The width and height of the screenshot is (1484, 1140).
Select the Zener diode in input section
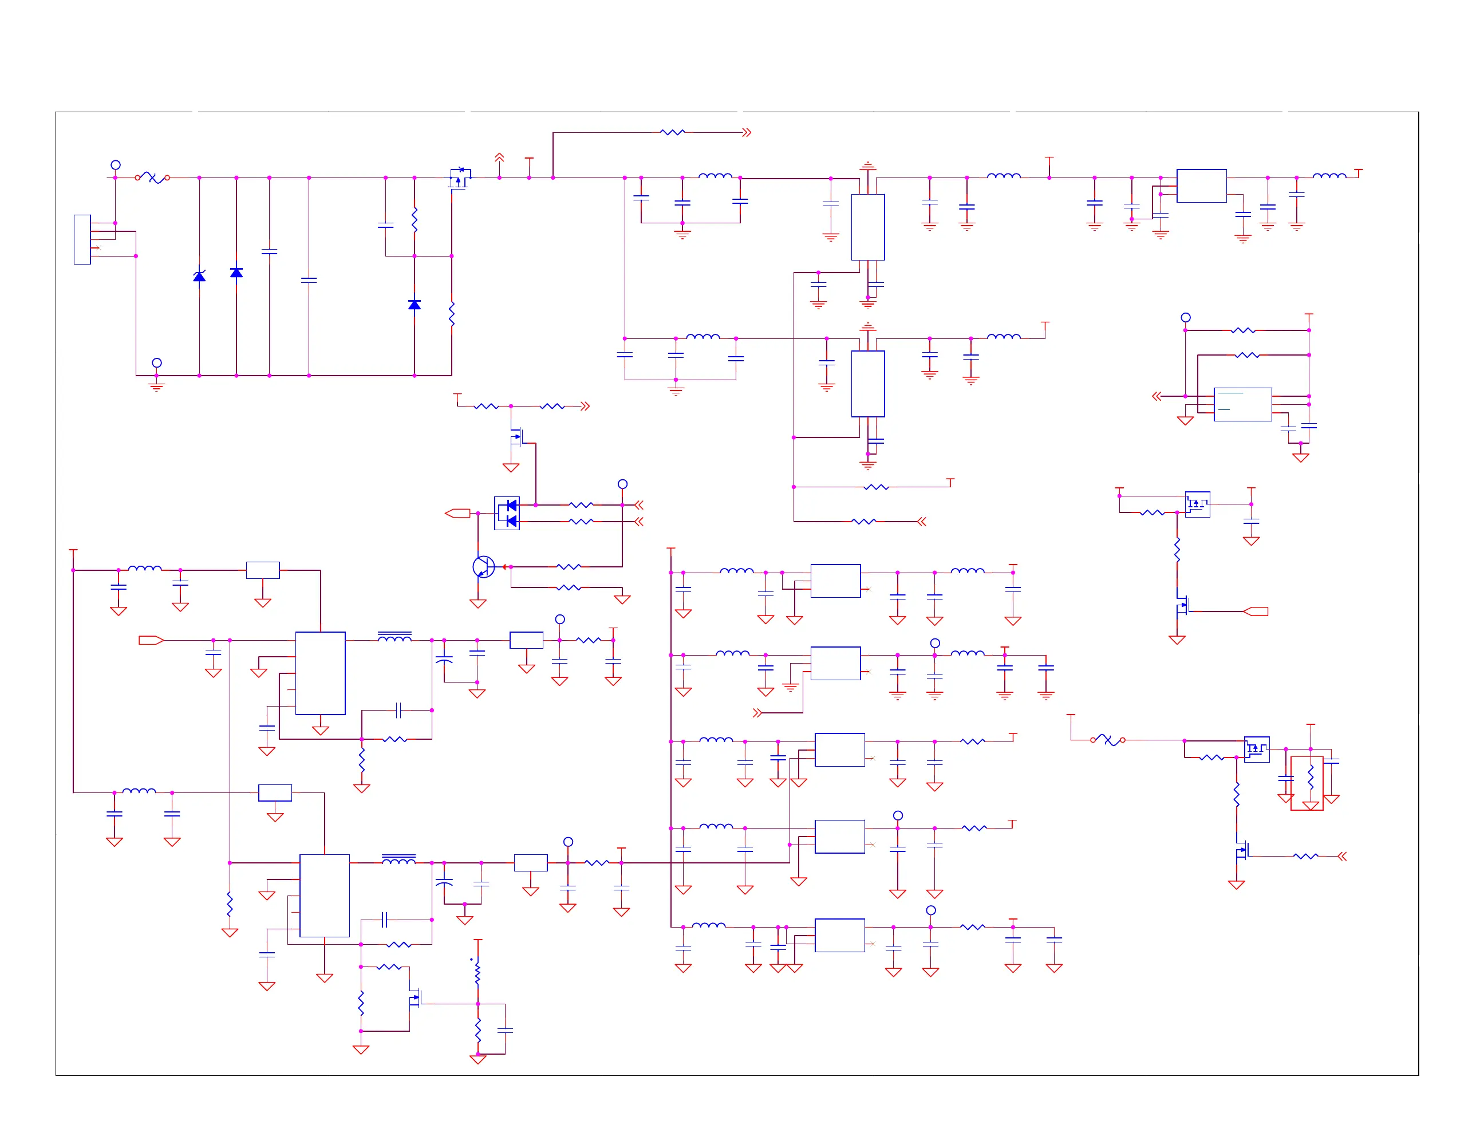[199, 276]
